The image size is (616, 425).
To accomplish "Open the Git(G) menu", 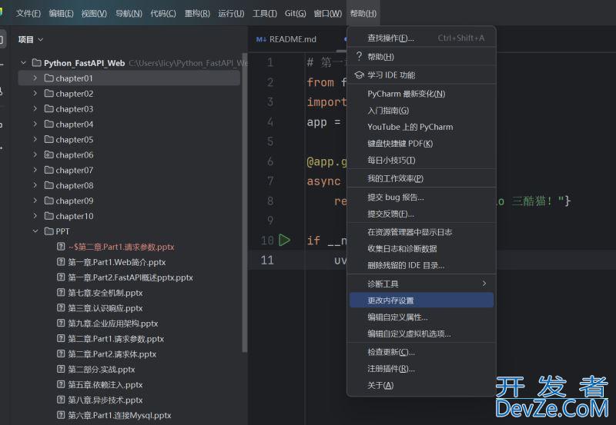I will click(x=295, y=13).
